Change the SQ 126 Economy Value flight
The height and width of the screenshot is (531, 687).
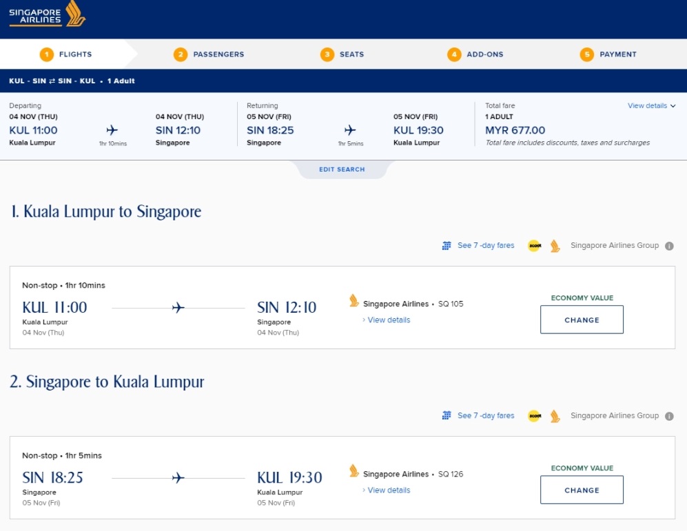click(582, 490)
